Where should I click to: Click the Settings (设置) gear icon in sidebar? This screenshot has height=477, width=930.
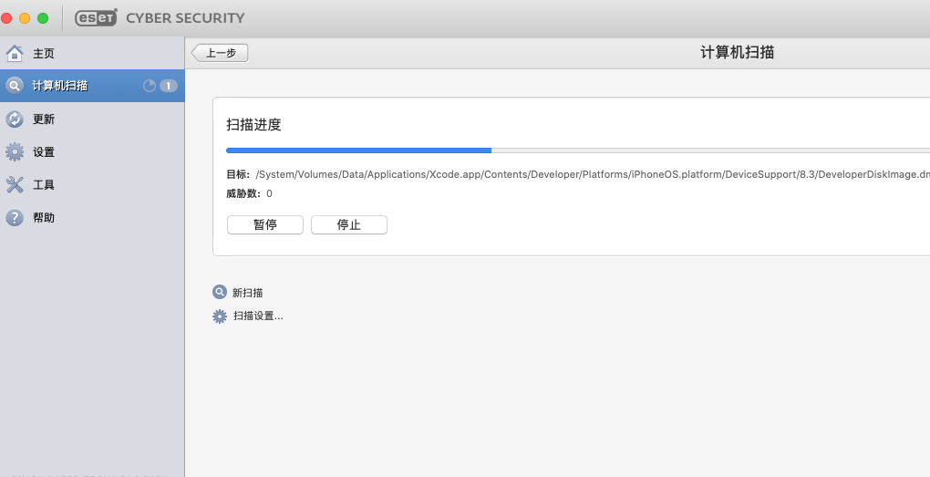tap(15, 151)
